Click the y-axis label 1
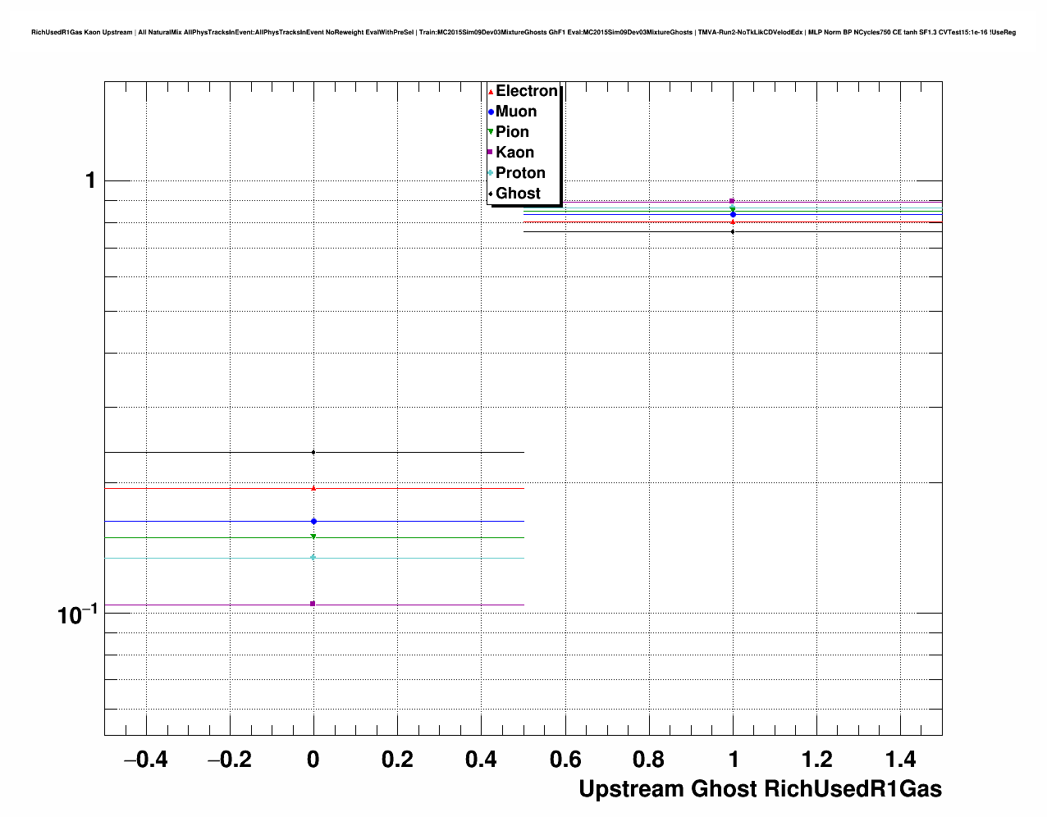 [91, 180]
